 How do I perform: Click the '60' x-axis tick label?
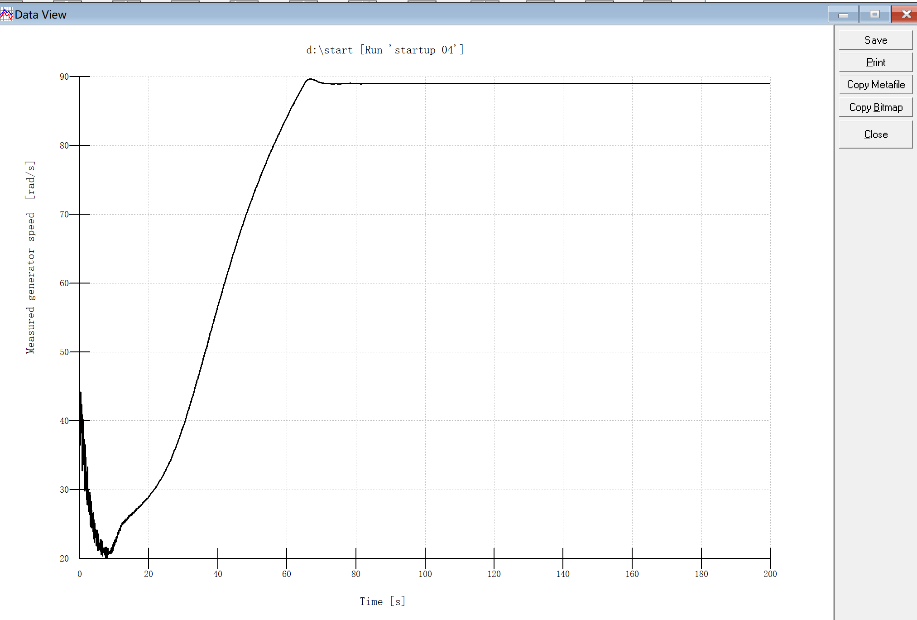287,574
